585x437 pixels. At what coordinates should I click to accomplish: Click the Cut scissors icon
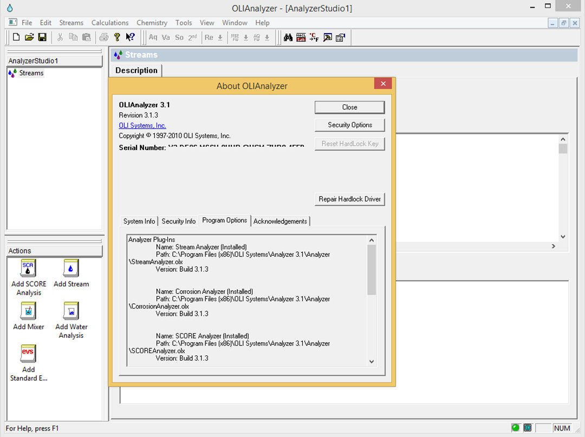(60, 37)
